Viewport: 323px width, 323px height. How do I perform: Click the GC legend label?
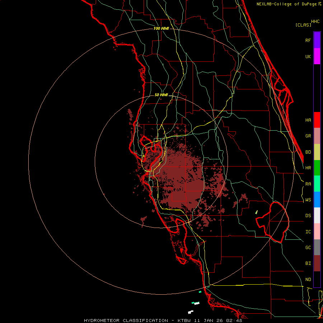[308, 247]
